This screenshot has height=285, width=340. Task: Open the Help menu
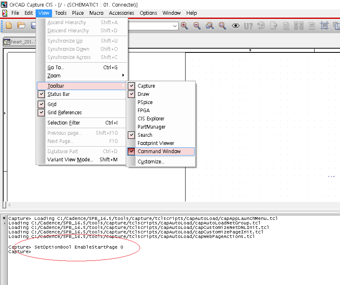click(x=191, y=13)
